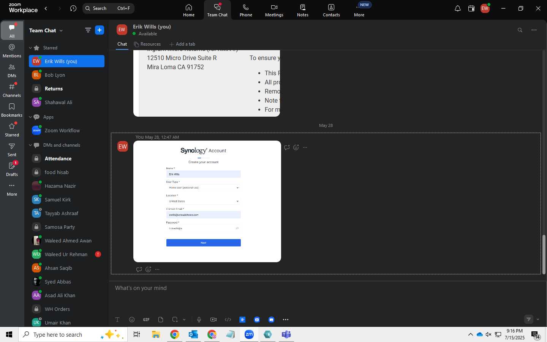Viewport: 547px width, 342px height.
Task: Open chat with Shahawal Ali
Action: pyautogui.click(x=66, y=102)
